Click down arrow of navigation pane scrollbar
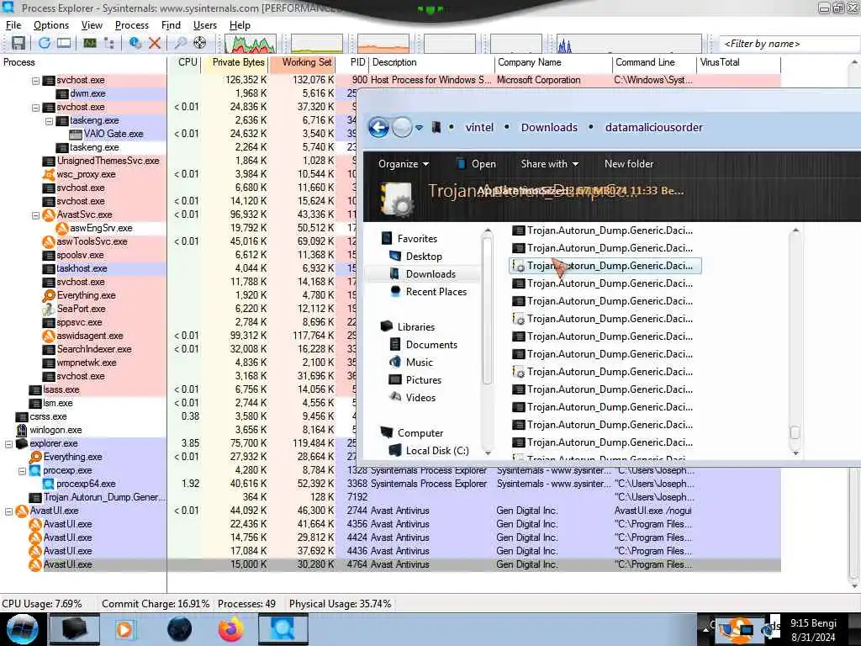The width and height of the screenshot is (861, 646). 487,452
